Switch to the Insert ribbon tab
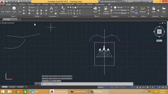 15,4
